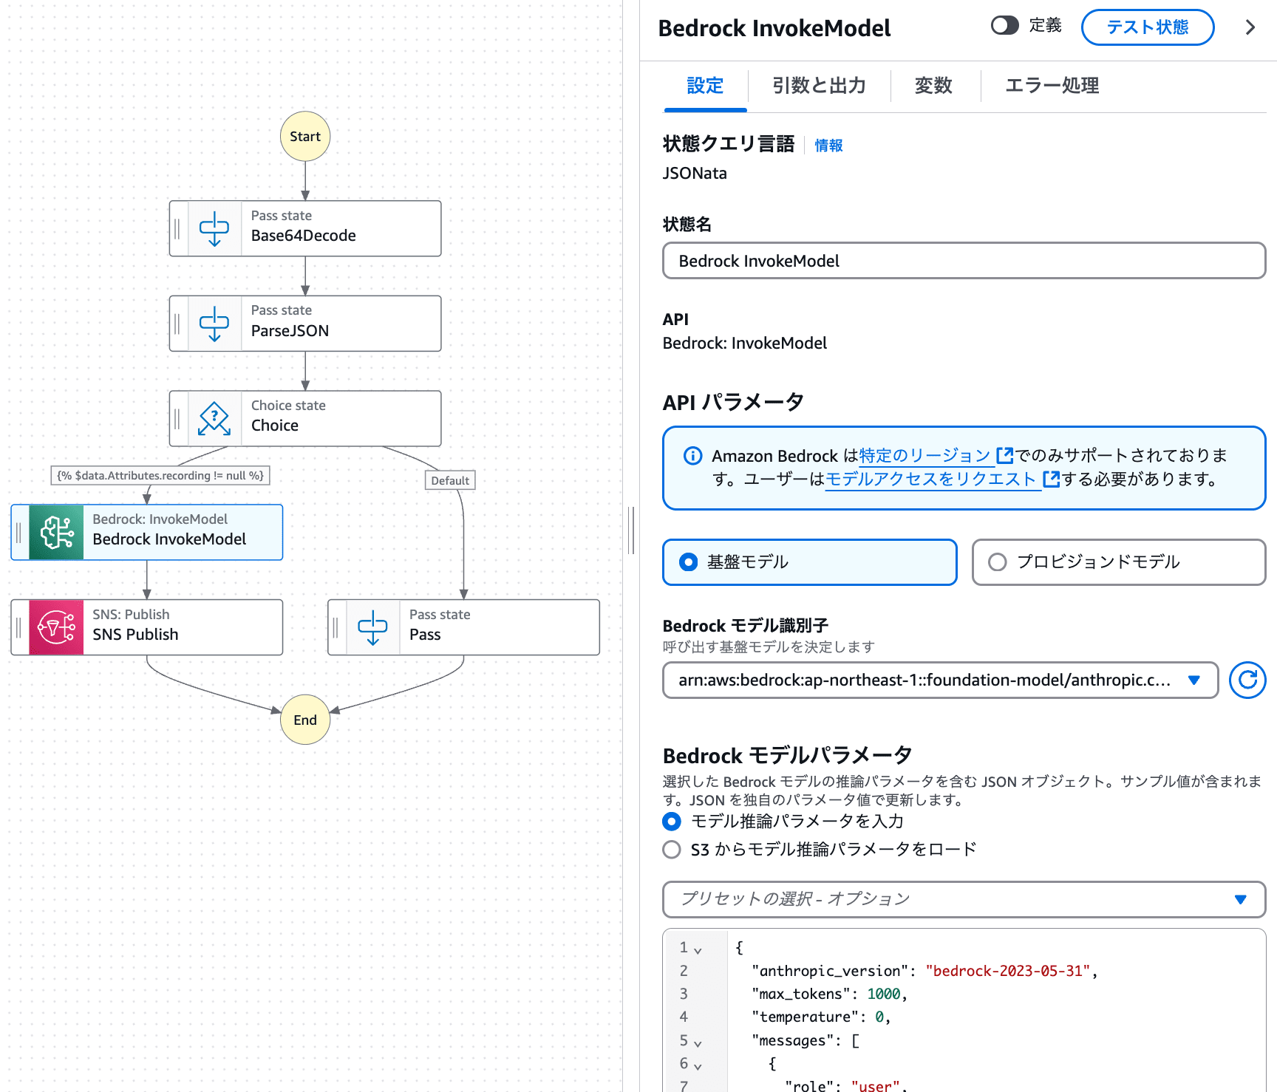Click the Pass node drag handle
The image size is (1277, 1092).
(x=336, y=627)
